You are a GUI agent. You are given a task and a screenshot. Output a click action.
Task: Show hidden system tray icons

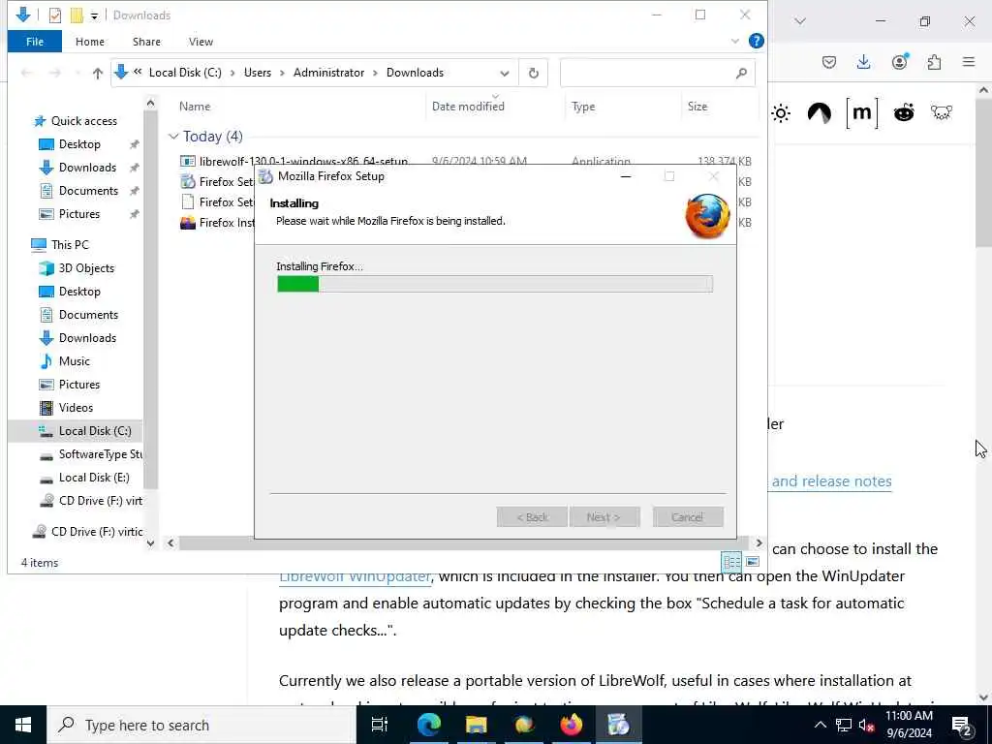[820, 725]
